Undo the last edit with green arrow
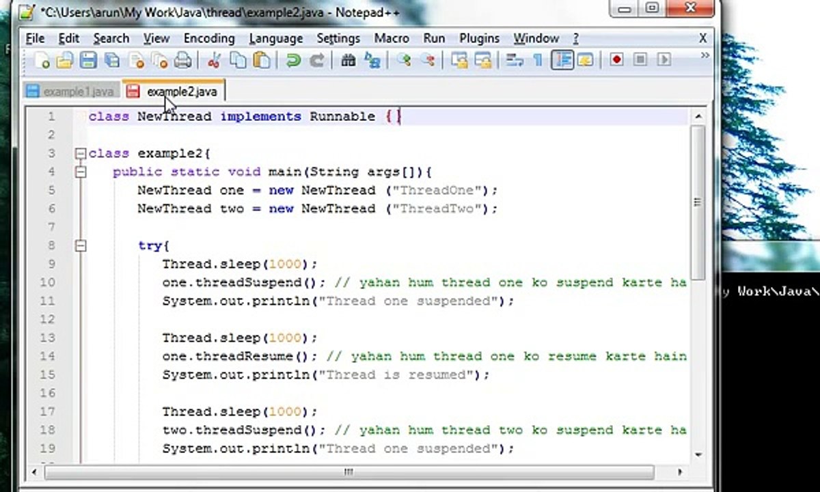Viewport: 820px width, 492px height. click(293, 61)
